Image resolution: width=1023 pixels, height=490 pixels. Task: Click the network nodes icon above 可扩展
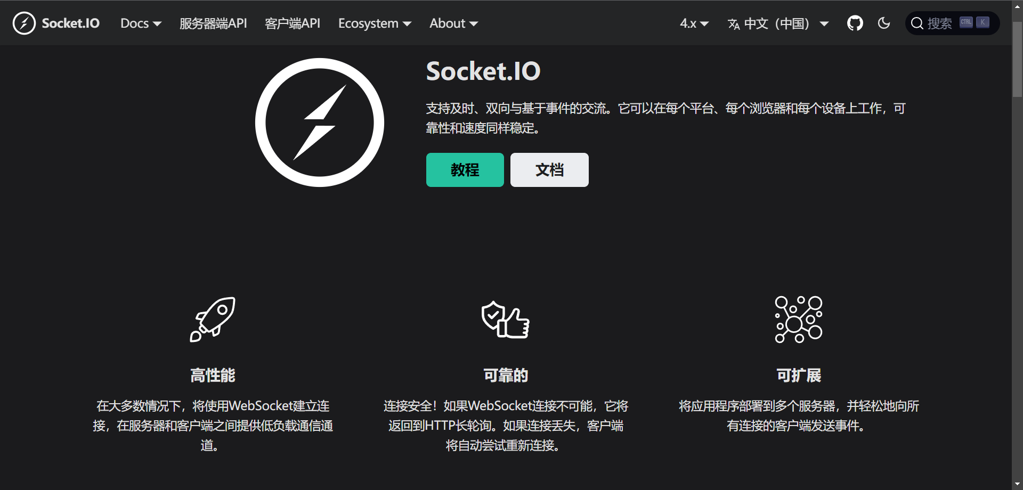click(798, 319)
